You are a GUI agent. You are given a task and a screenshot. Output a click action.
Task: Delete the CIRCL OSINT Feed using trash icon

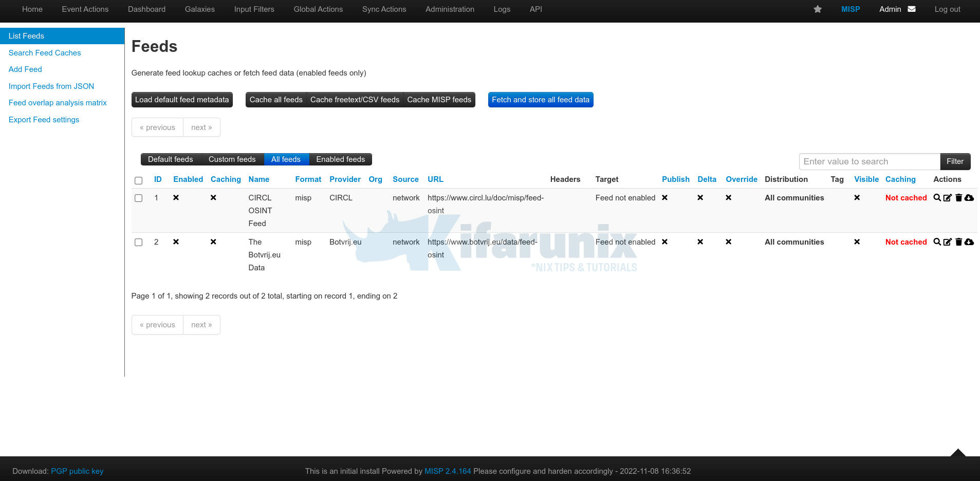tap(958, 198)
